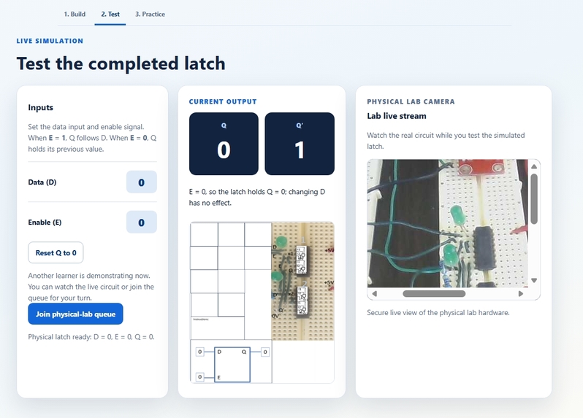
Task: Toggle the Enable (E) input value
Action: pyautogui.click(x=141, y=222)
